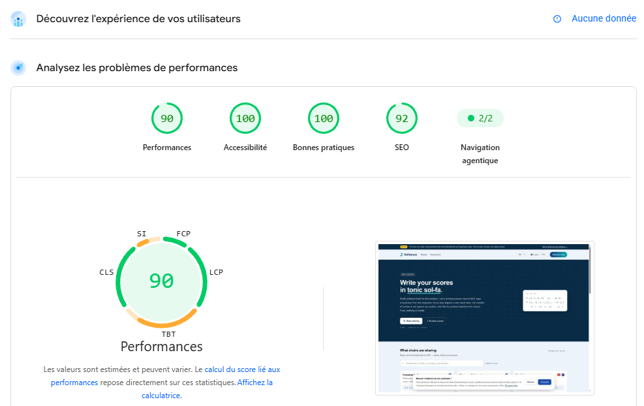Select the Performances score gauge showing 90
This screenshot has height=406, width=644.
167,118
